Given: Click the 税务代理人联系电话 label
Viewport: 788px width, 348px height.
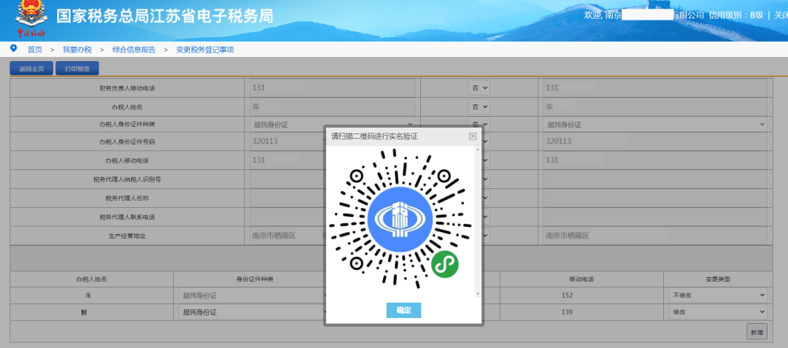Looking at the screenshot, I should (127, 217).
